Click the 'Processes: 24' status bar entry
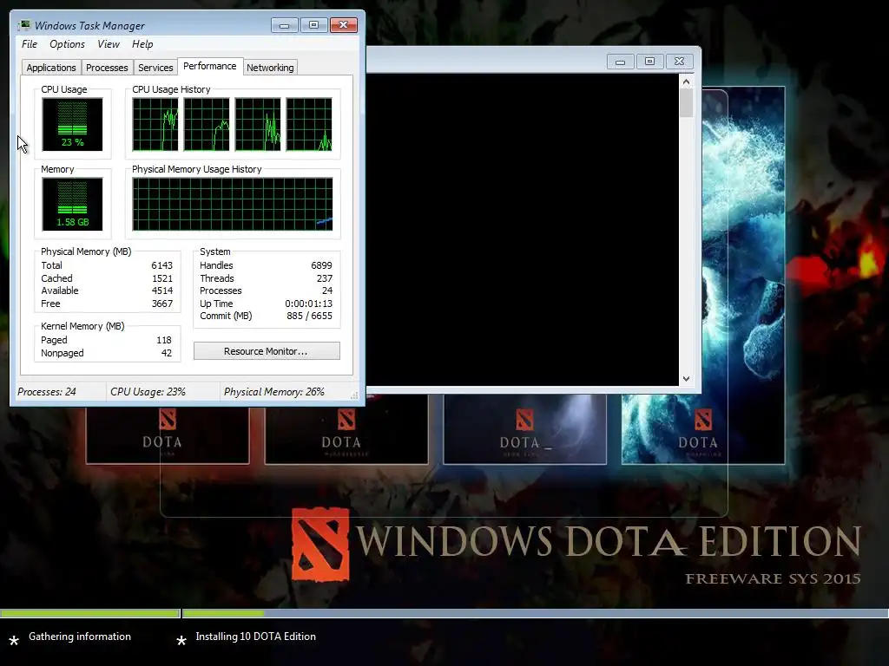This screenshot has height=666, width=889. tap(47, 392)
